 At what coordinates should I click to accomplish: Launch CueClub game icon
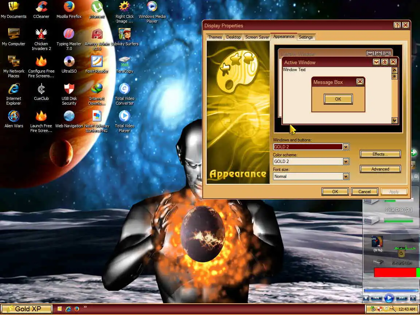tap(41, 92)
